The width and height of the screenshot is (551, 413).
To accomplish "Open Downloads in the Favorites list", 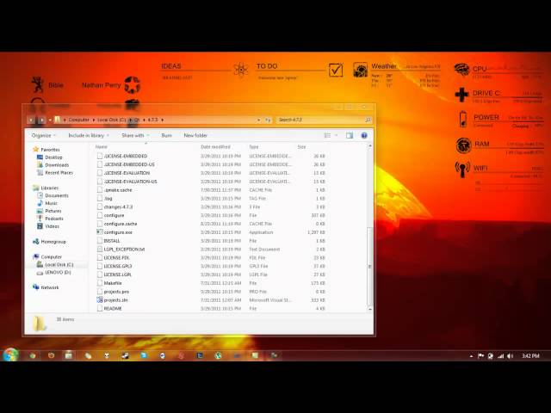I will [57, 165].
